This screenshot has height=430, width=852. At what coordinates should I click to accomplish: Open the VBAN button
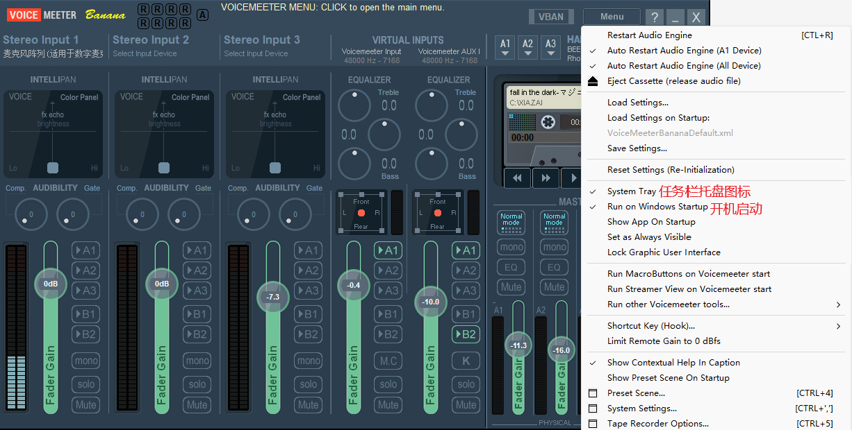coord(551,17)
